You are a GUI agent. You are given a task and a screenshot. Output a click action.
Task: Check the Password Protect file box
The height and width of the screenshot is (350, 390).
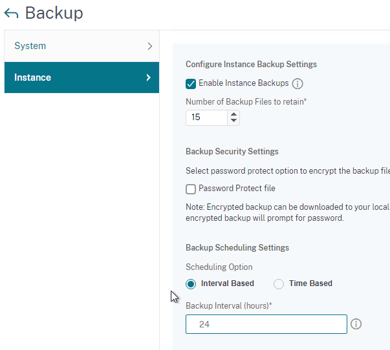click(x=191, y=189)
